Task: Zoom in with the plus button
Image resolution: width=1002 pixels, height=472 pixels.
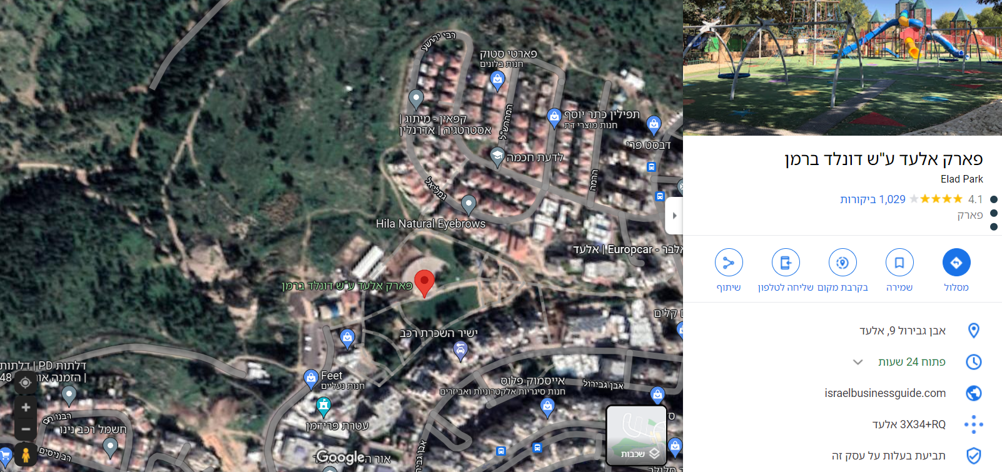Action: click(26, 408)
